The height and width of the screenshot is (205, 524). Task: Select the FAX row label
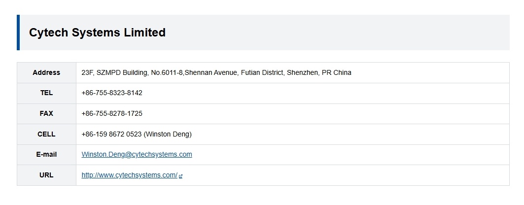tap(46, 113)
